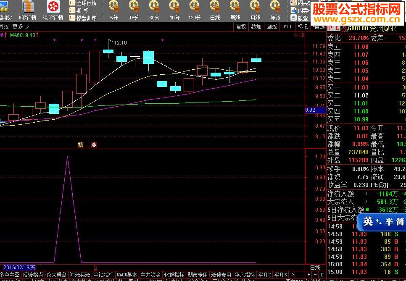Viewport: 406px width, 281px height.
Task: Open the 复权 adjustment option
Action: coord(241,26)
